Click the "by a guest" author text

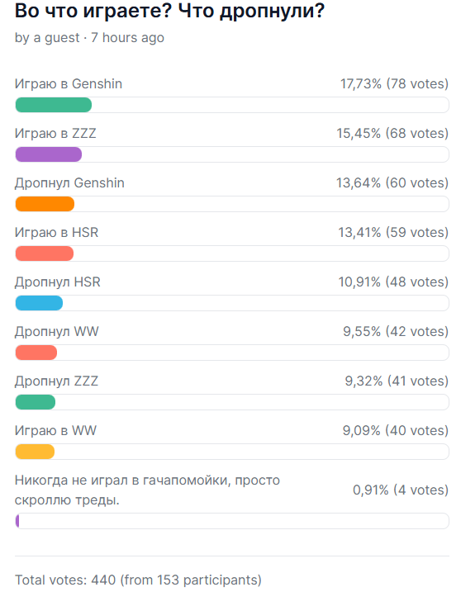(47, 38)
